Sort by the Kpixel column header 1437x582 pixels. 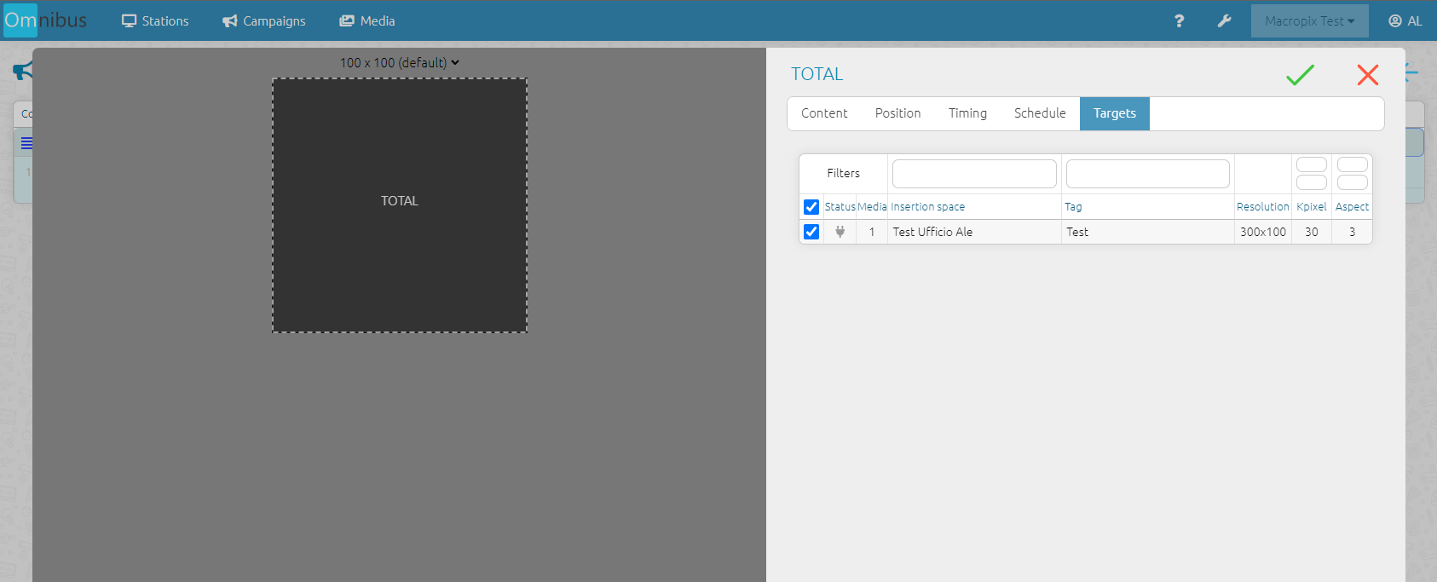coord(1312,207)
